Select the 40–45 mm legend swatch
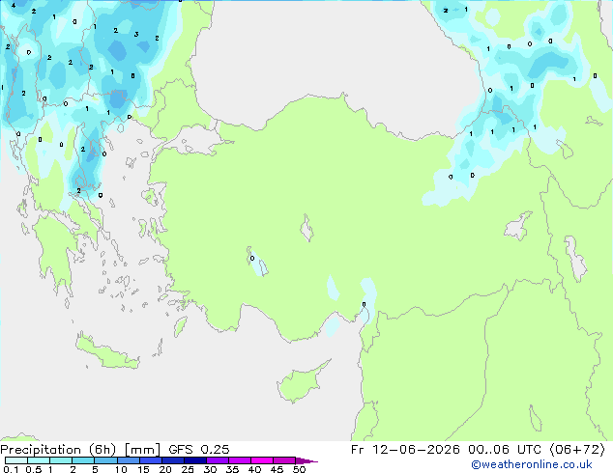This screenshot has width=613, height=473. pos(262,460)
